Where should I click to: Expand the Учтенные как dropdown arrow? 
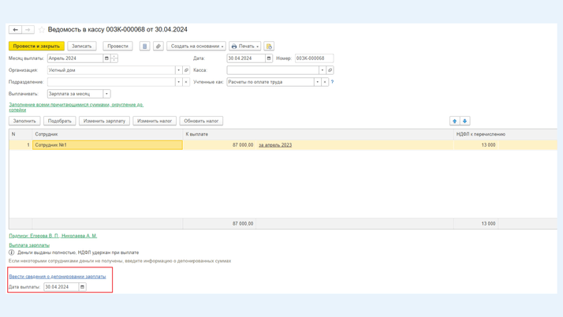tap(318, 82)
